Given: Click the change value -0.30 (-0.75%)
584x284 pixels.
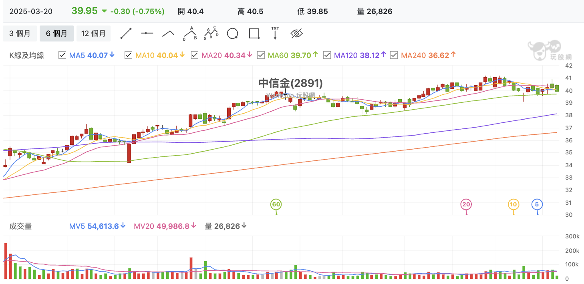Looking at the screenshot, I should point(137,12).
